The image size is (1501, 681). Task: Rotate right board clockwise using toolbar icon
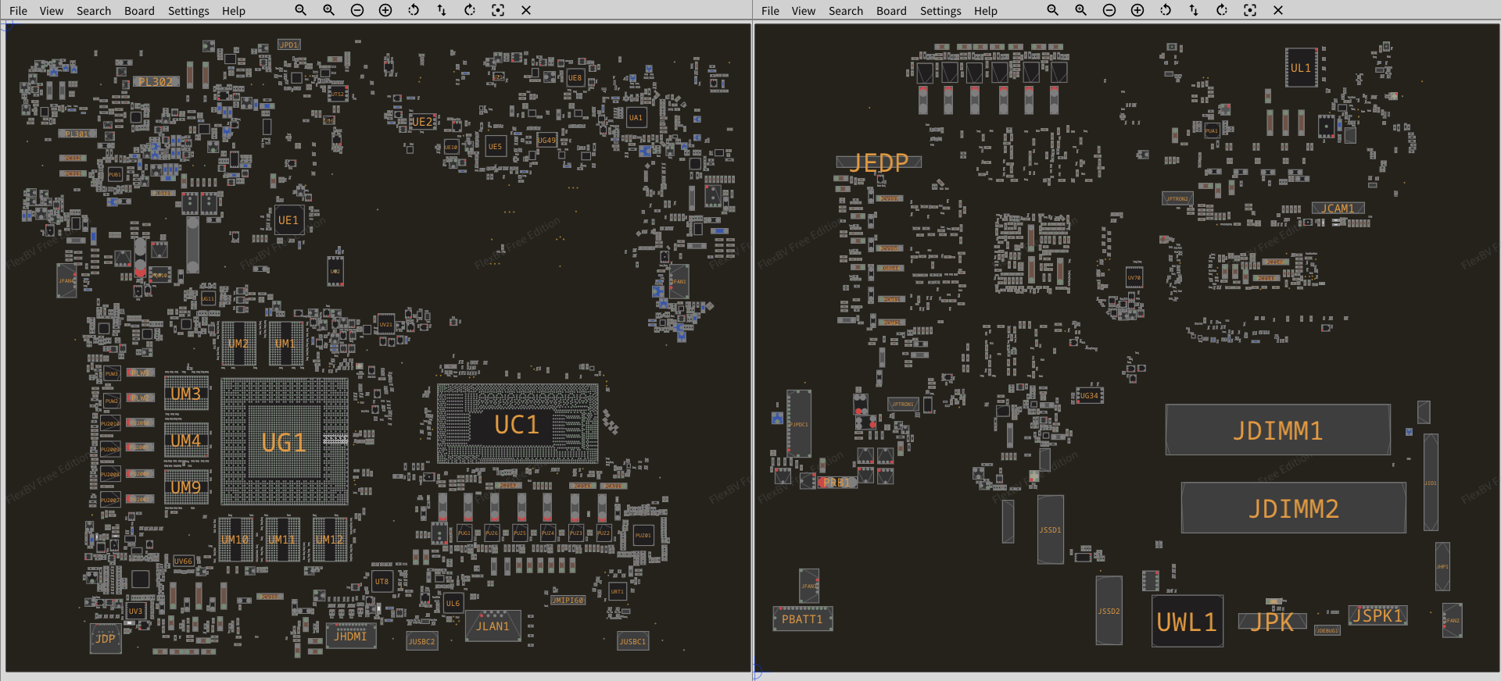pyautogui.click(x=1222, y=10)
